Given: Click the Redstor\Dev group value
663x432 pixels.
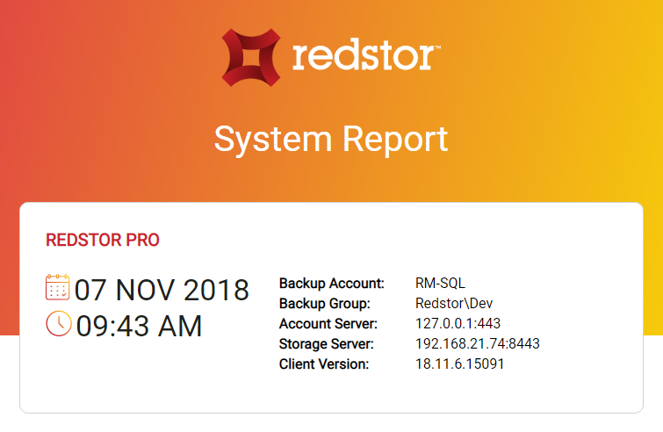Looking at the screenshot, I should coord(454,303).
